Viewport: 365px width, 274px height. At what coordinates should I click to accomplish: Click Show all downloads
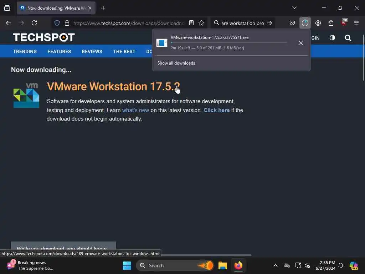[x=176, y=63]
